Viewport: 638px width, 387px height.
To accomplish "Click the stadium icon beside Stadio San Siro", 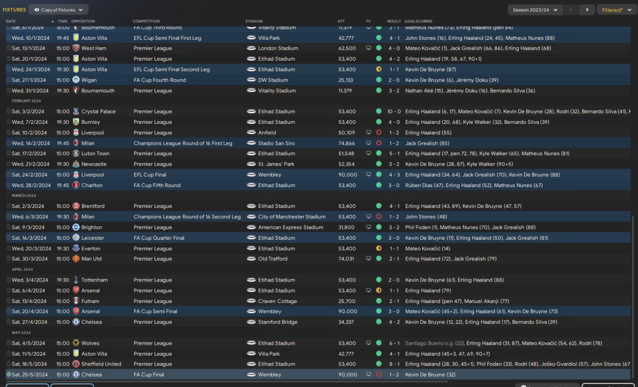I will (x=251, y=143).
